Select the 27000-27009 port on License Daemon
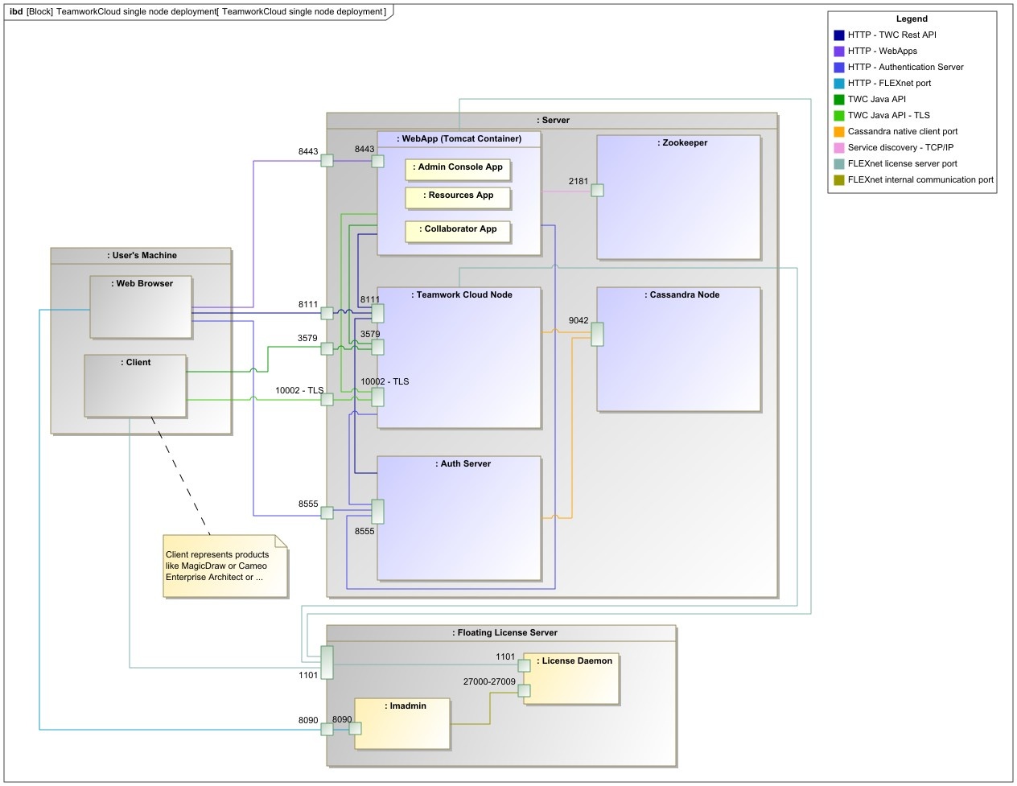This screenshot has height=786, width=1017. (x=524, y=690)
